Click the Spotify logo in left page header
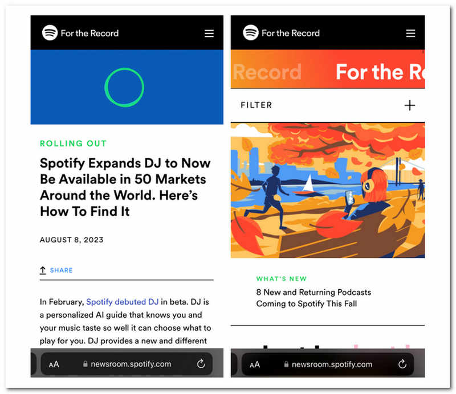Screen dimensions: 456x394 [x=50, y=33]
